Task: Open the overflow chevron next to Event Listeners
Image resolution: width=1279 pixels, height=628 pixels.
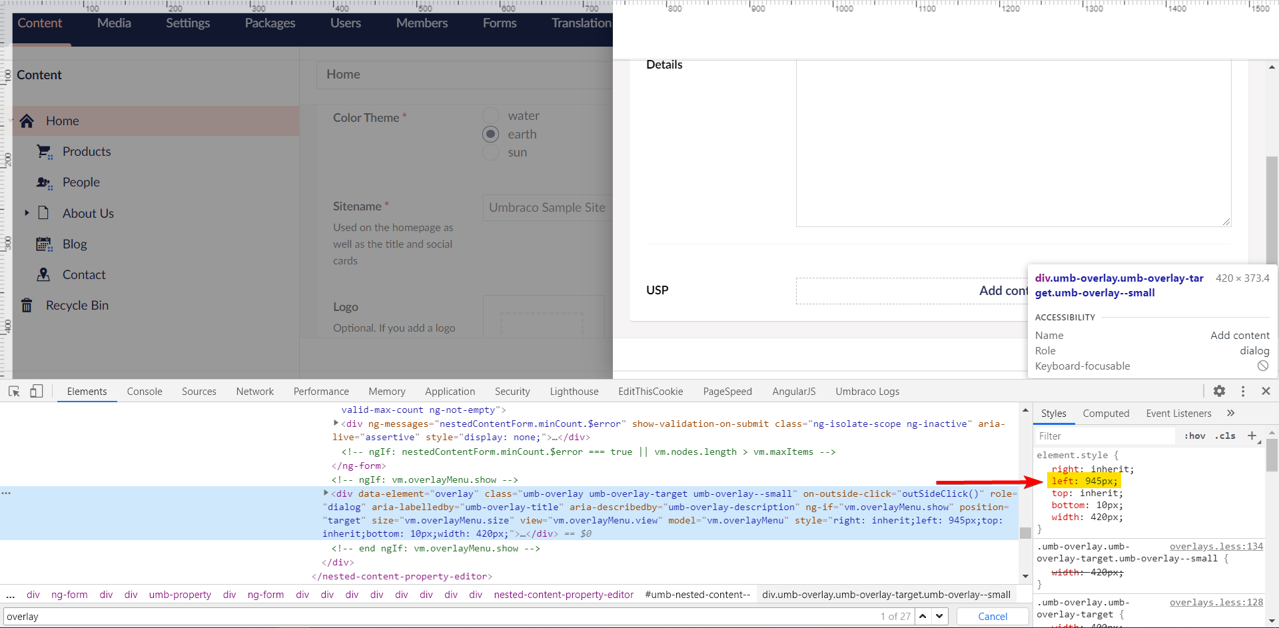Action: (x=1231, y=413)
